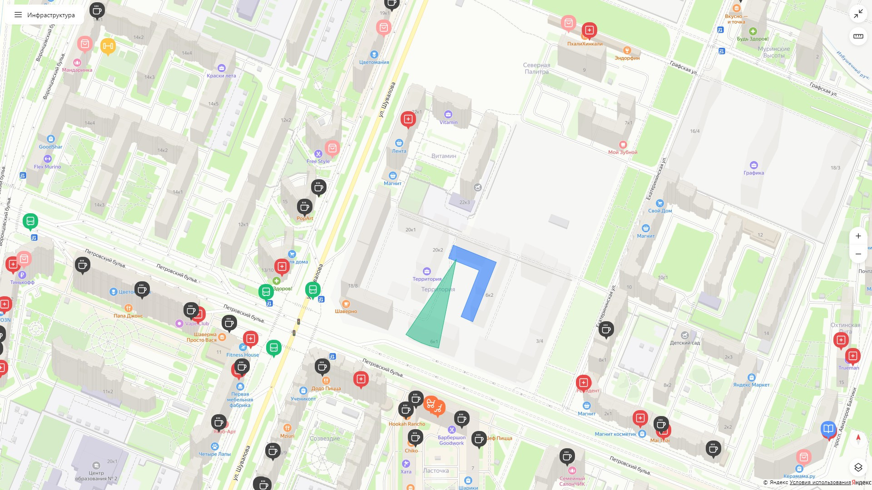Open the Условия использования link

(820, 482)
